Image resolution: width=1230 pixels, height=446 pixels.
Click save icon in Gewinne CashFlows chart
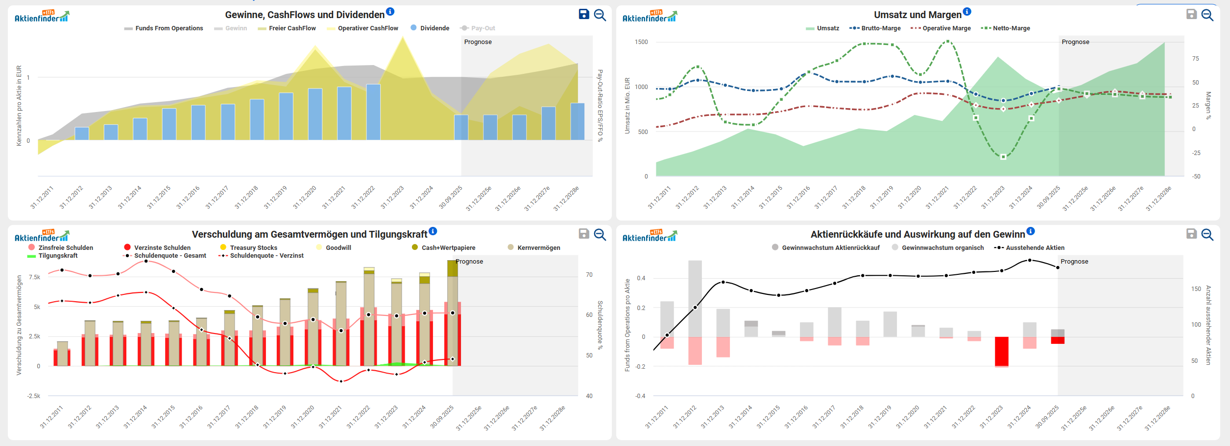583,14
